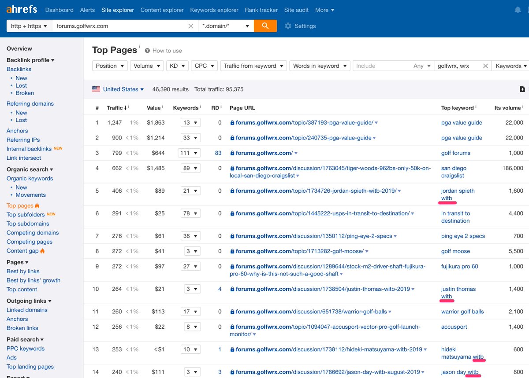Viewport: 529px width, 378px height.
Task: Open Keywords explorer in top navigation
Action: 214,10
